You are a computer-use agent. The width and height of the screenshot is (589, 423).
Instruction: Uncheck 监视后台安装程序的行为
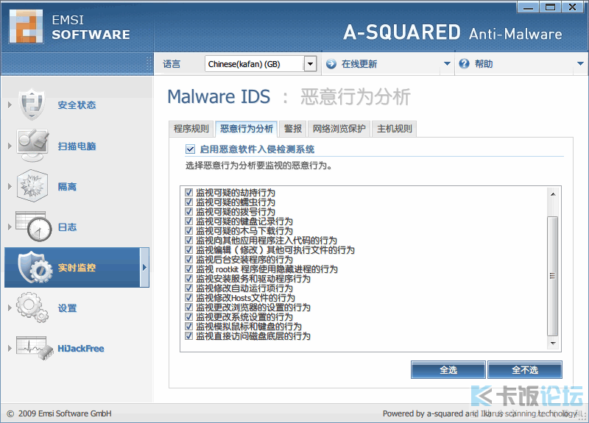coord(189,260)
